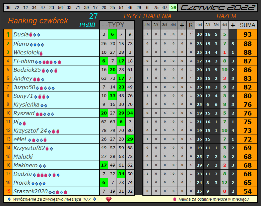Click the 'TYPY I TRAFIENIA' heading
This screenshot has height=206, width=261.
point(147,16)
